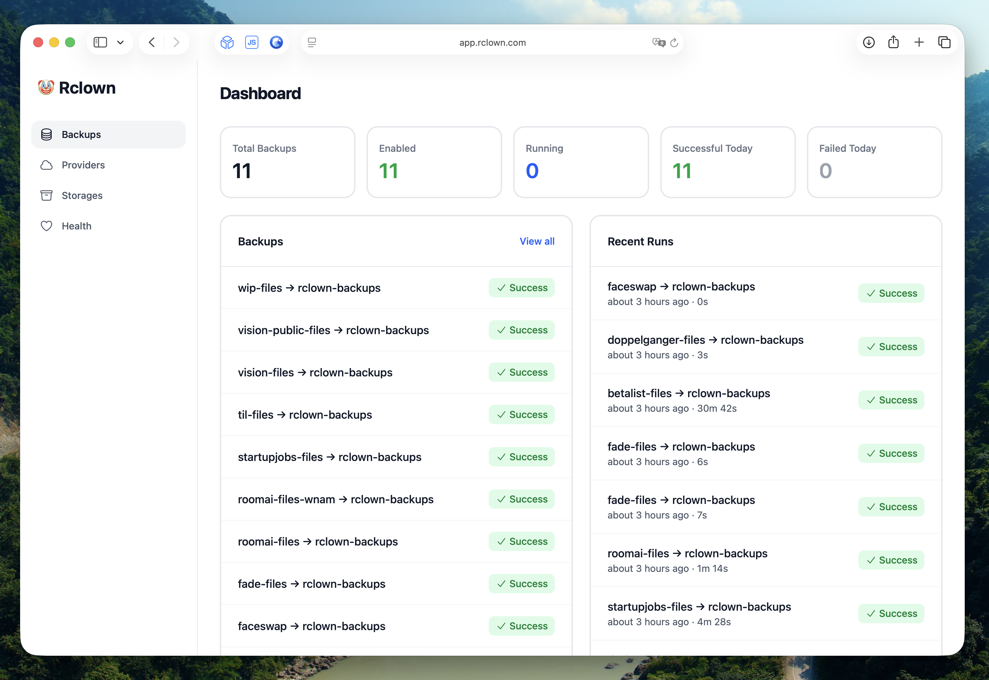989x680 pixels.
Task: Expand the sidebar tab group dropdown chevron
Action: pos(120,43)
